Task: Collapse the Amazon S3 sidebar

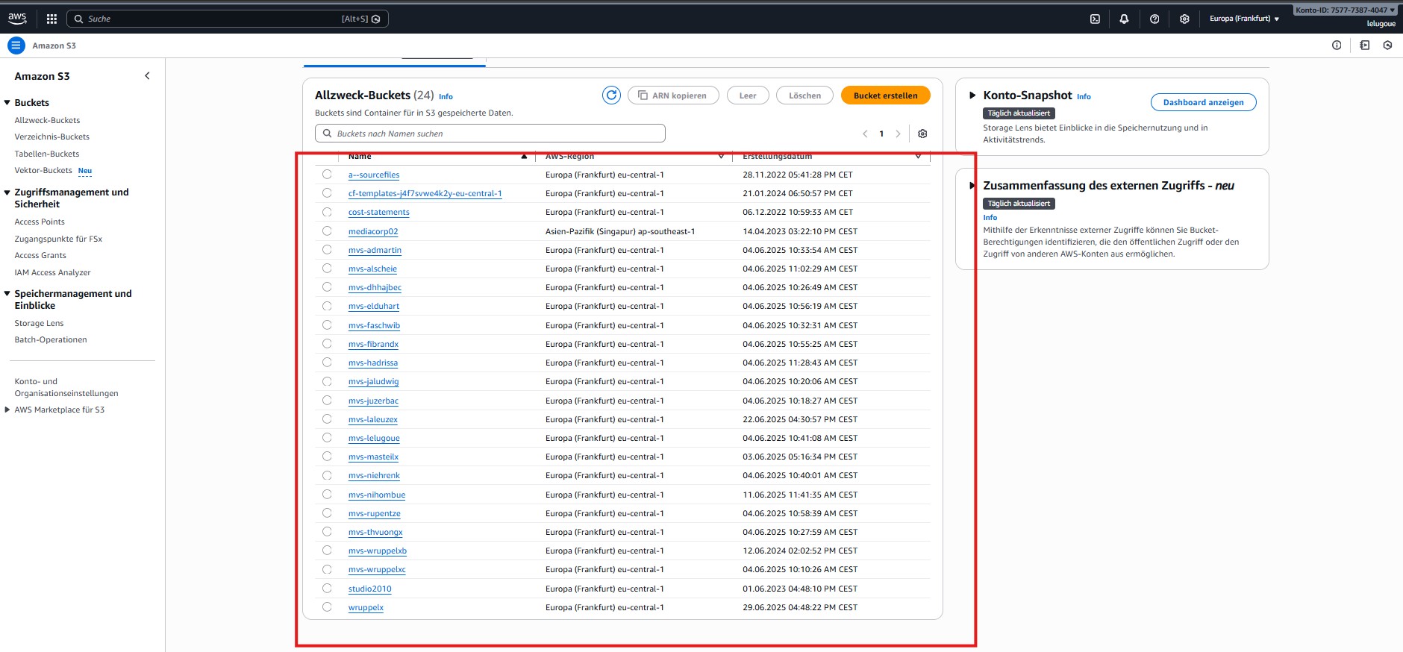Action: click(x=147, y=76)
